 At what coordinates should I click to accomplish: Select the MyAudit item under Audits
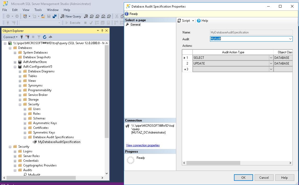click(34, 175)
